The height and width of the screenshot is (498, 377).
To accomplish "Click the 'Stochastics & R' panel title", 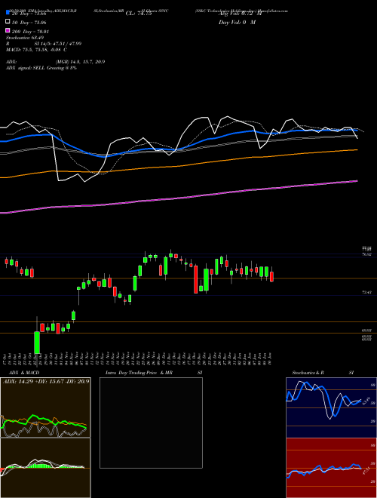I will coord(308,373).
